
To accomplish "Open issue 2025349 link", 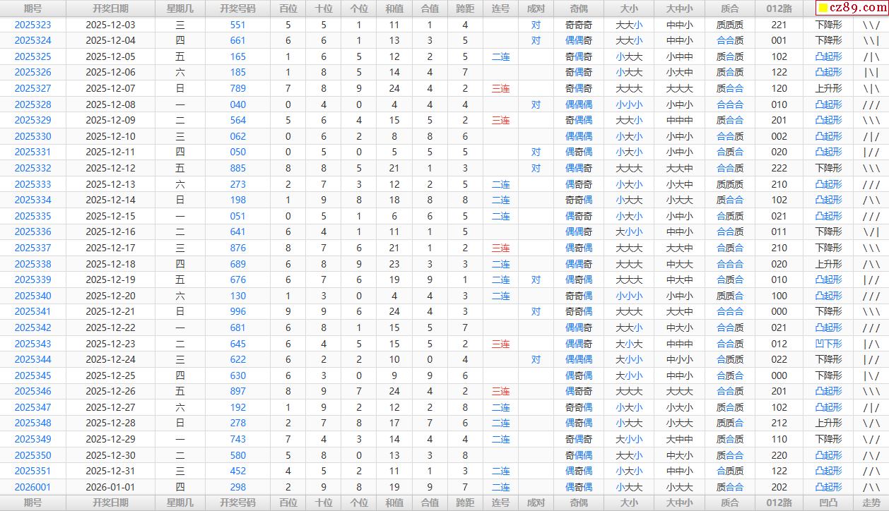I will tap(33, 439).
